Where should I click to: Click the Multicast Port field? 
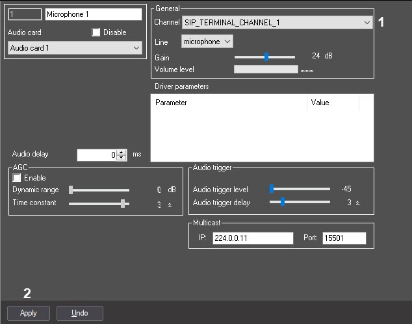[x=344, y=238]
